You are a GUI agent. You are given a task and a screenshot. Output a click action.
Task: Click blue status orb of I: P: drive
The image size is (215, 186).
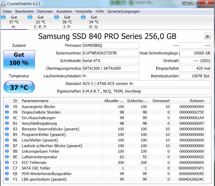(x=57, y=17)
